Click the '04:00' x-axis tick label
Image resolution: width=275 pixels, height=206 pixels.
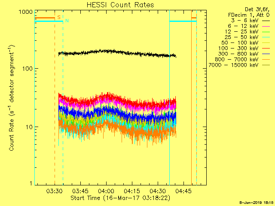pos(106,191)
